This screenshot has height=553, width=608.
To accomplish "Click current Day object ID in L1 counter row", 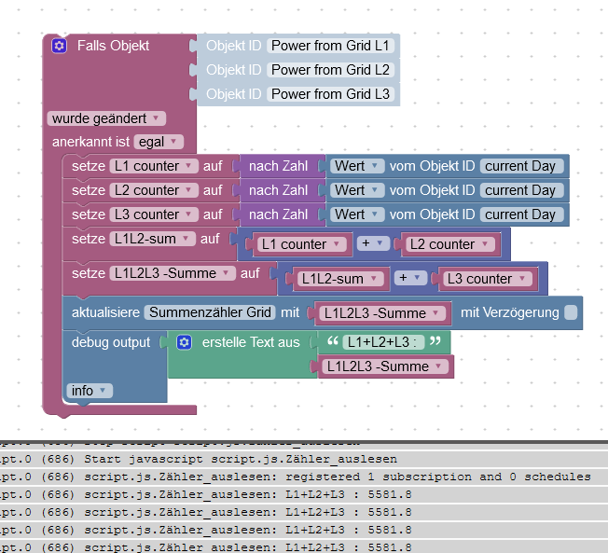I will [520, 166].
